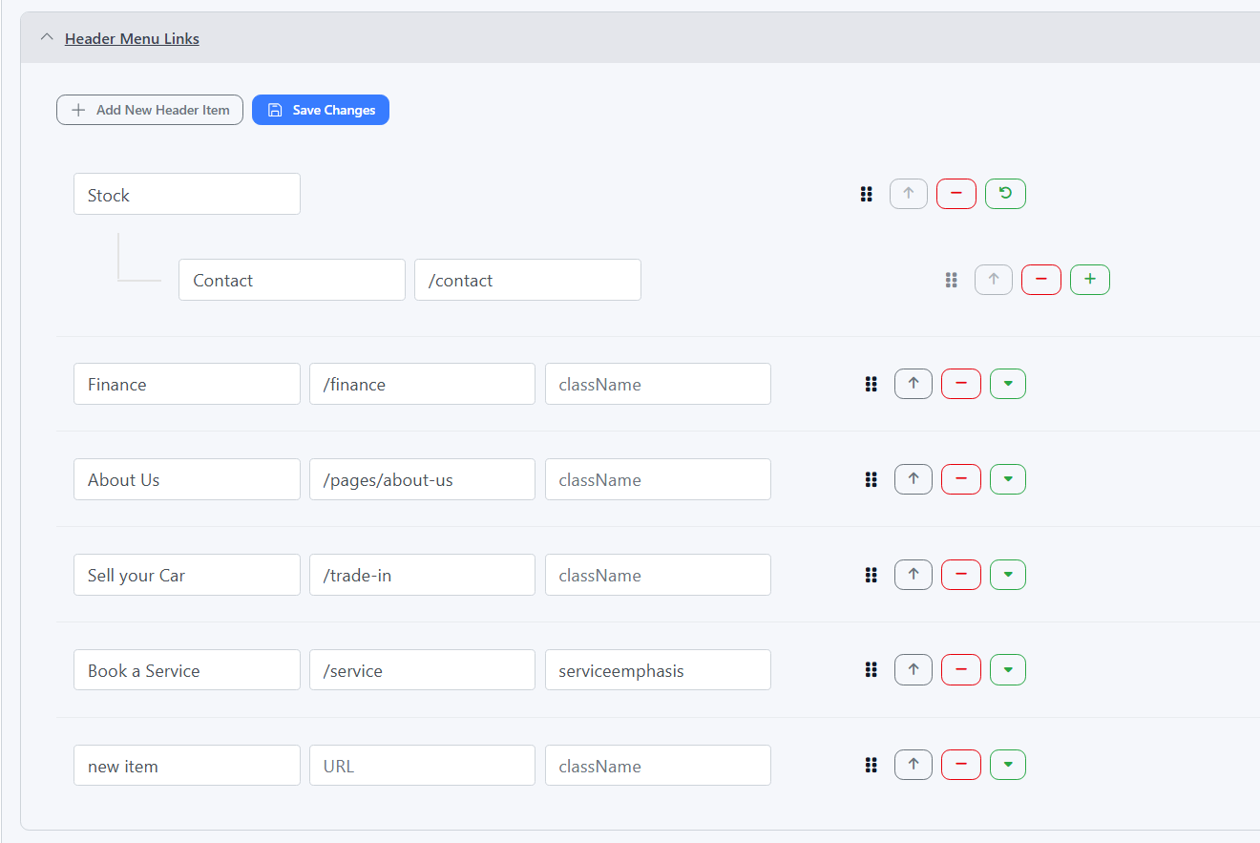Save Changes to header menu

pyautogui.click(x=321, y=110)
